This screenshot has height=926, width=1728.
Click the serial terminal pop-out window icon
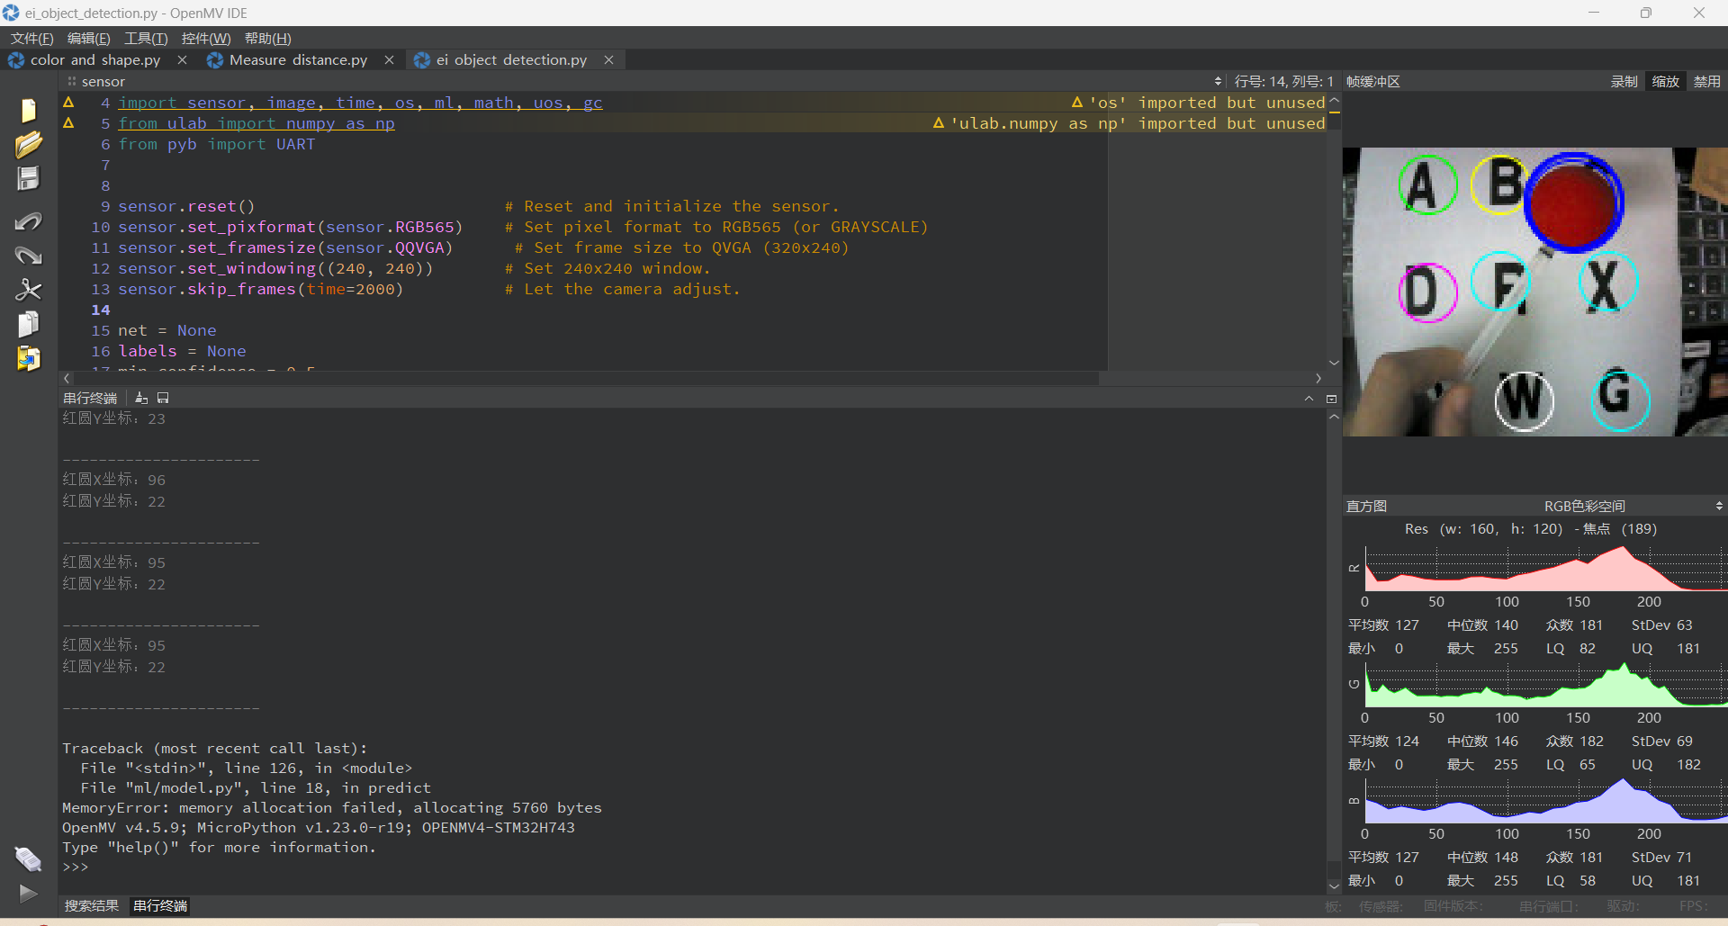coord(1332,398)
